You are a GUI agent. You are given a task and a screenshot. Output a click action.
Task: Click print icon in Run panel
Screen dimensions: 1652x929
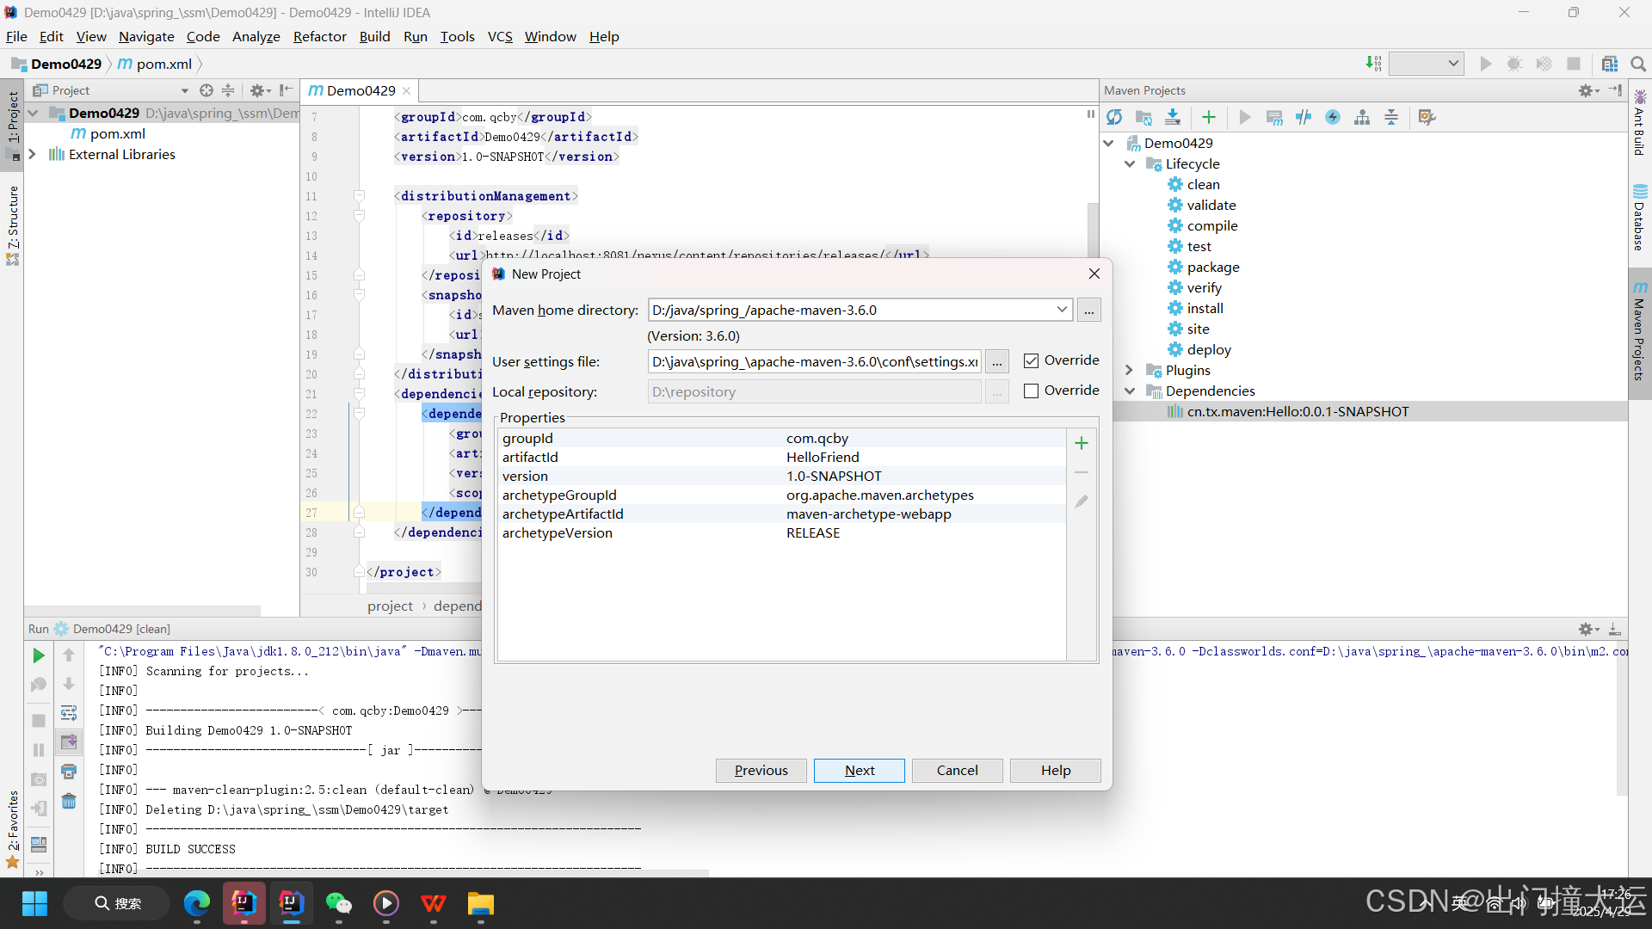[x=69, y=772]
